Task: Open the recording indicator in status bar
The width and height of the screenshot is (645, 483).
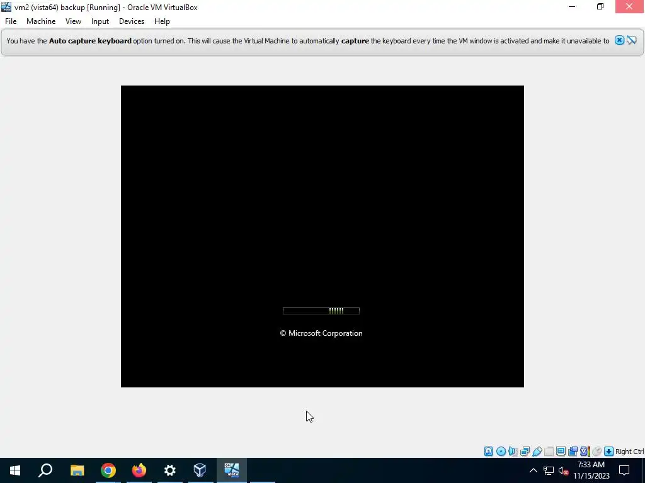Action: 573,452
